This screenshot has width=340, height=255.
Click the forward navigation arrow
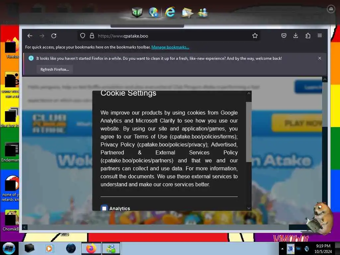42,36
